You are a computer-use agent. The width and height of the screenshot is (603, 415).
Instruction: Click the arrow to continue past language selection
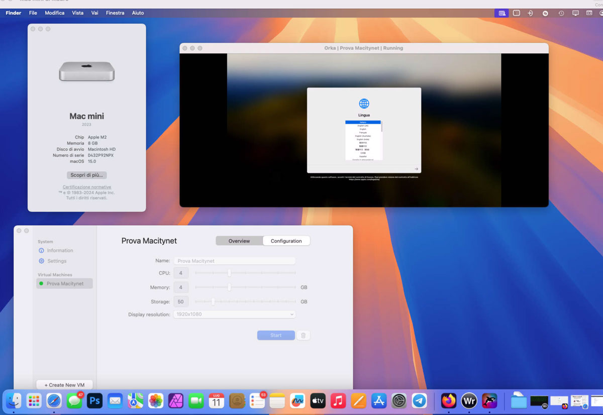coord(417,169)
